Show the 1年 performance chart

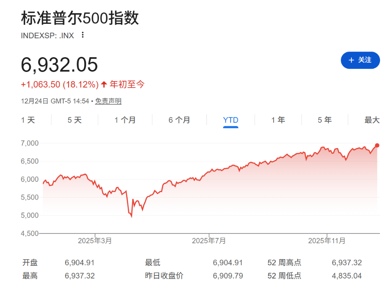pos(278,120)
